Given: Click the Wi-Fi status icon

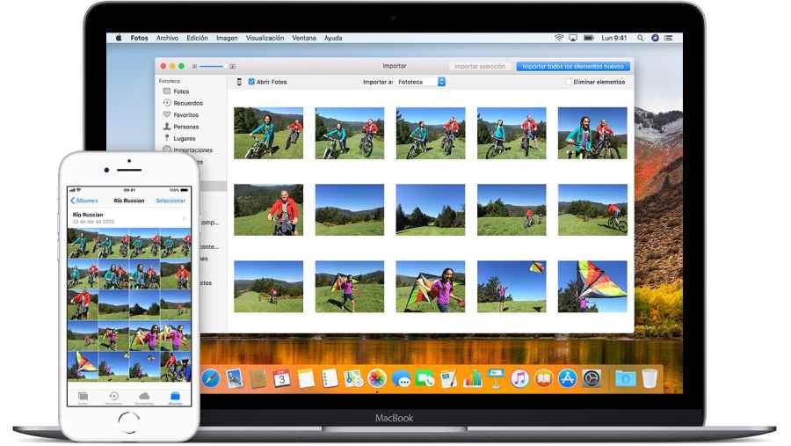Looking at the screenshot, I should tap(559, 38).
